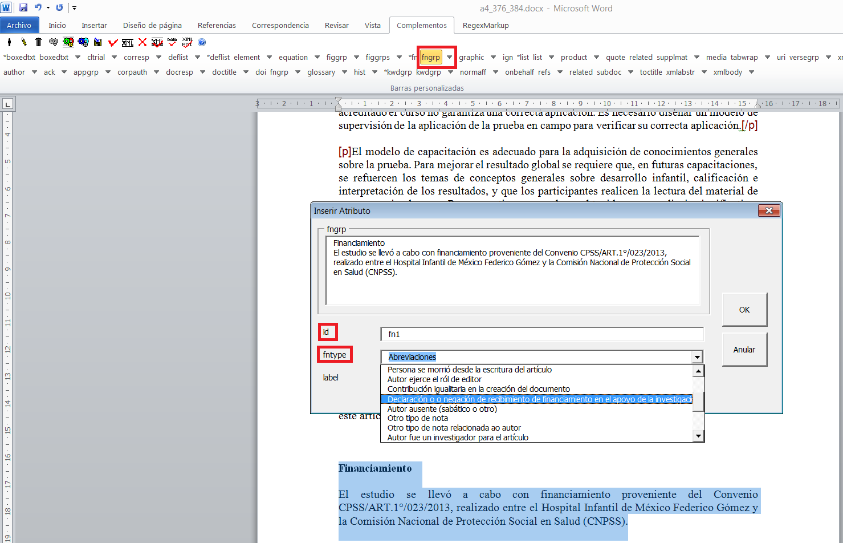The width and height of the screenshot is (843, 543).
Task: Click the save floppy disk with arrow icon
Action: pyautogui.click(x=98, y=42)
